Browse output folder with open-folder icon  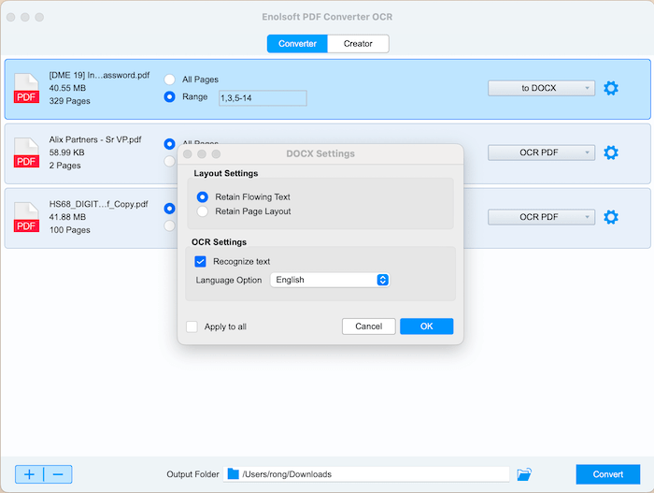[x=524, y=474]
